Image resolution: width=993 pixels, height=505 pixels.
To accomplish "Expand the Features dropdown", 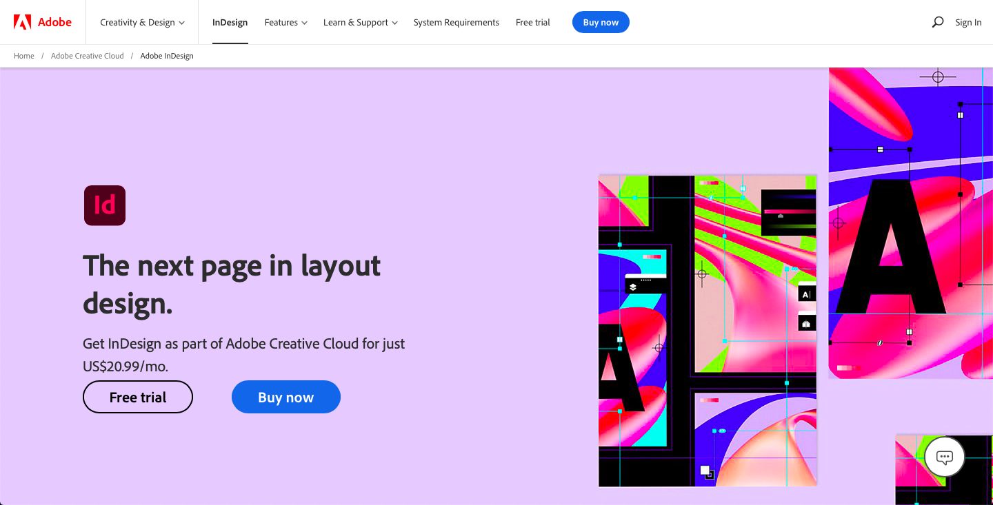I will (x=285, y=22).
